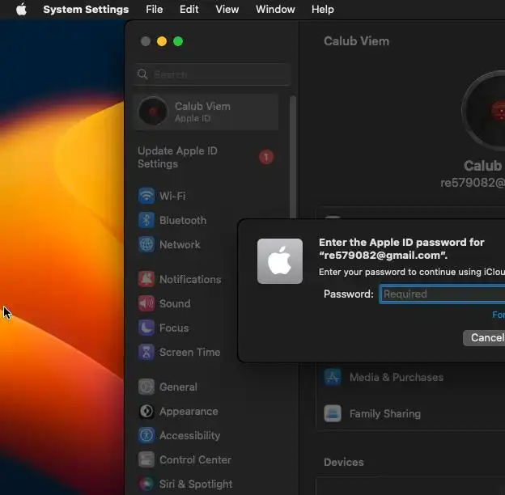Click the Wi-Fi label in sidebar
Viewport: 505px width, 495px height.
tap(172, 196)
